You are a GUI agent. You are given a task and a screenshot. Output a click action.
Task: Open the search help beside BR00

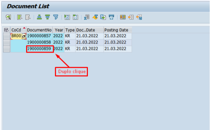coord(24,36)
